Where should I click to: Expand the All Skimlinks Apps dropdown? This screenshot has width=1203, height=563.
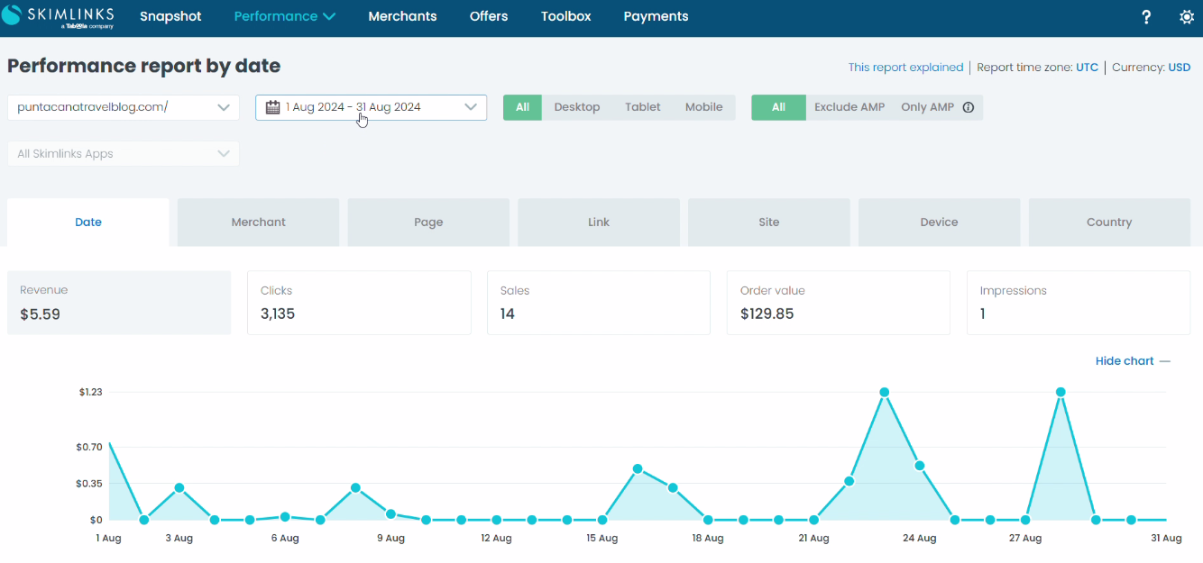click(124, 154)
